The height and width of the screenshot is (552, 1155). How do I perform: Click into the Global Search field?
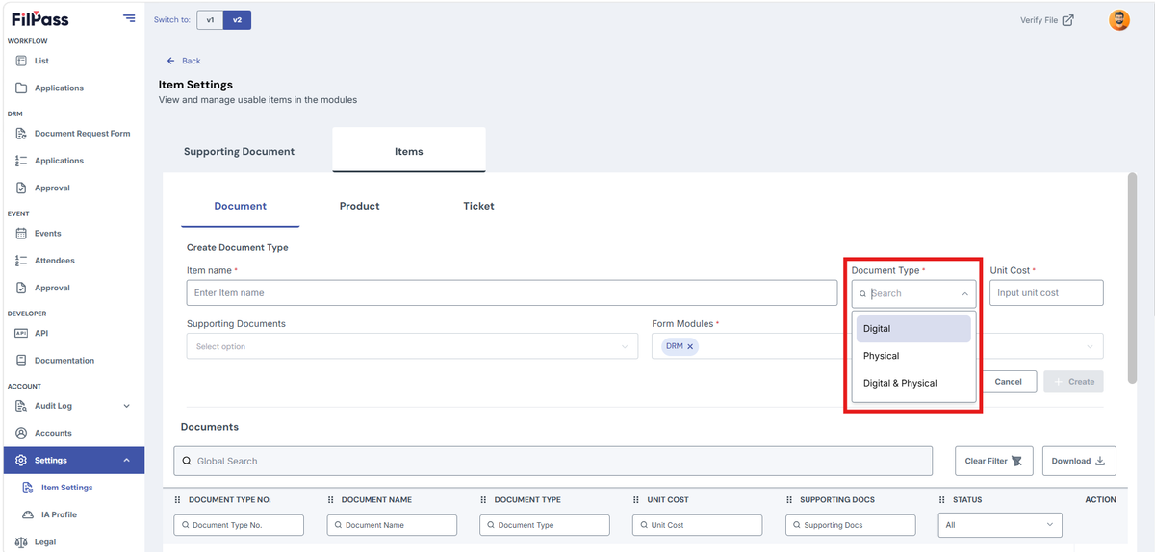point(553,461)
